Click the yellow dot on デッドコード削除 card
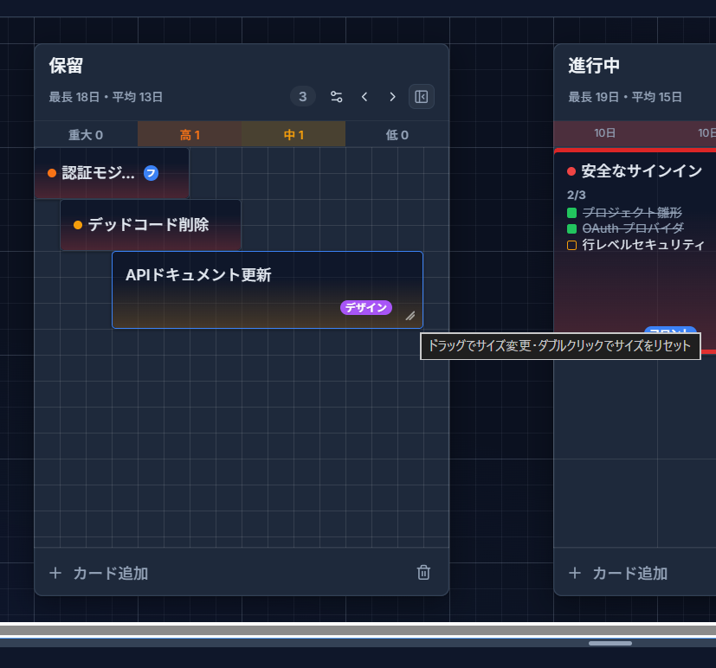This screenshot has height=668, width=716. tap(78, 225)
